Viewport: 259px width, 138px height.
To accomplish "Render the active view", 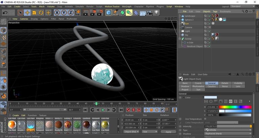I will (85, 13).
